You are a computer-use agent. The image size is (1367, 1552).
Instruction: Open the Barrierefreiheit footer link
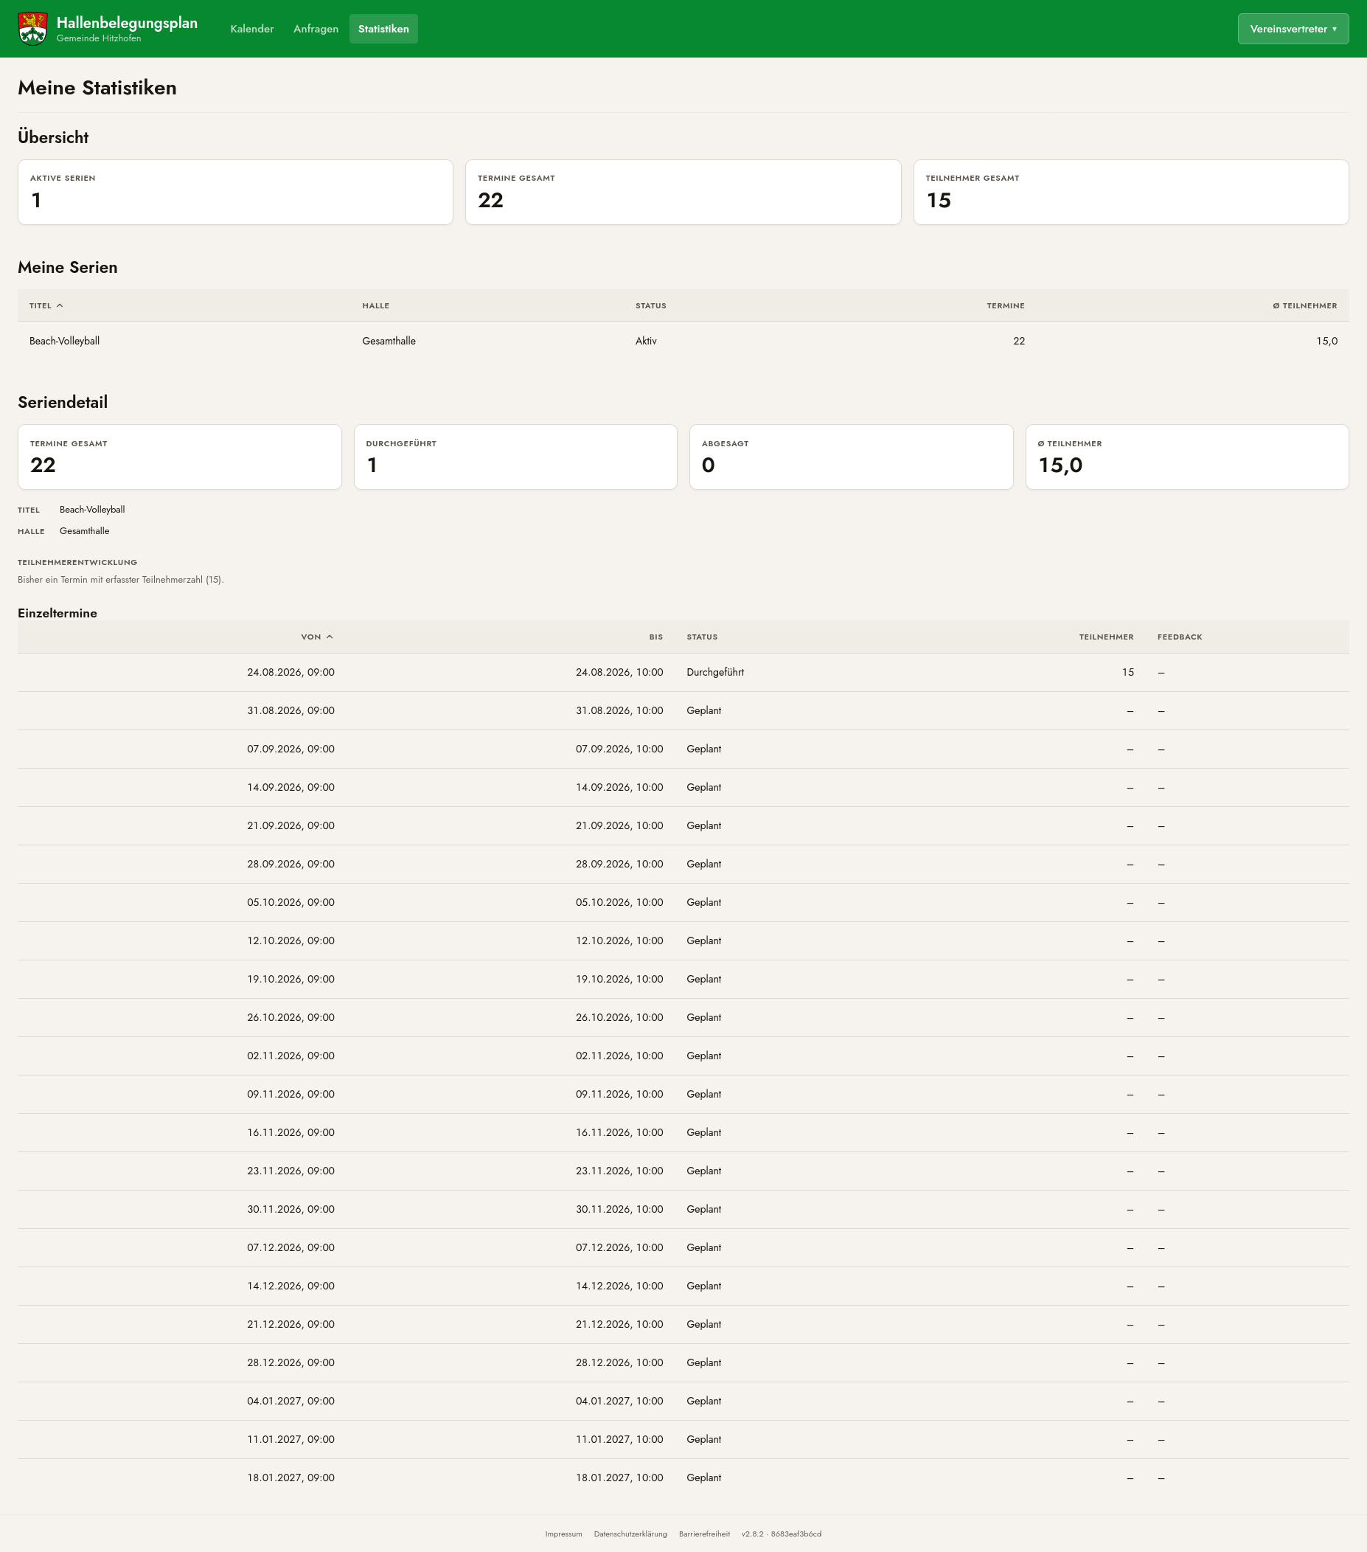click(704, 1534)
